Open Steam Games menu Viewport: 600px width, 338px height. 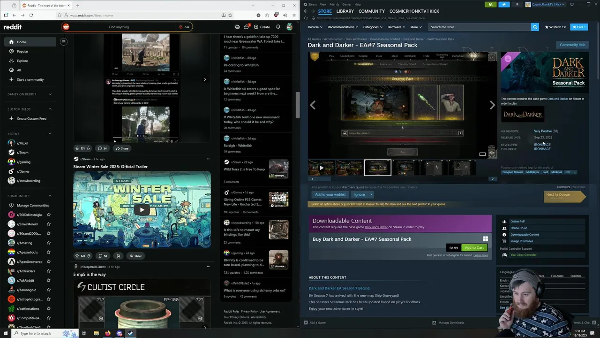(x=347, y=4)
